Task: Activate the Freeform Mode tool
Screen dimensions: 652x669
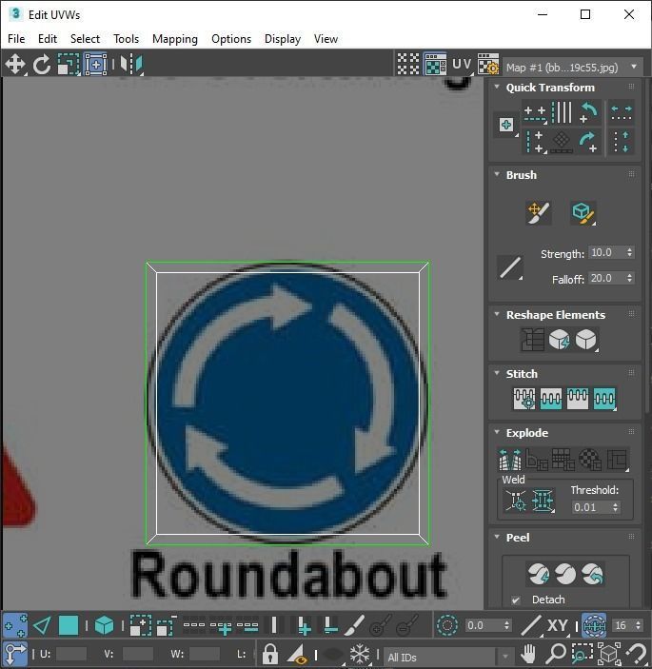Action: coord(95,65)
